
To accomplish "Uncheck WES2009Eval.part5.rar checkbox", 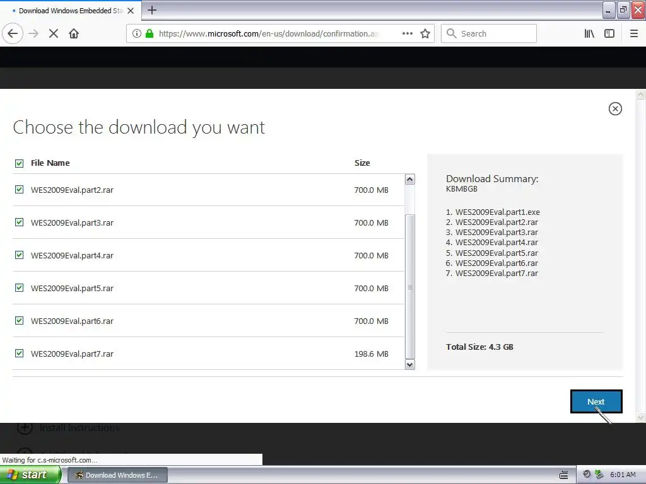I will [20, 287].
